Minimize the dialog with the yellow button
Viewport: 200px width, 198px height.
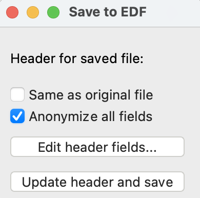(x=33, y=12)
